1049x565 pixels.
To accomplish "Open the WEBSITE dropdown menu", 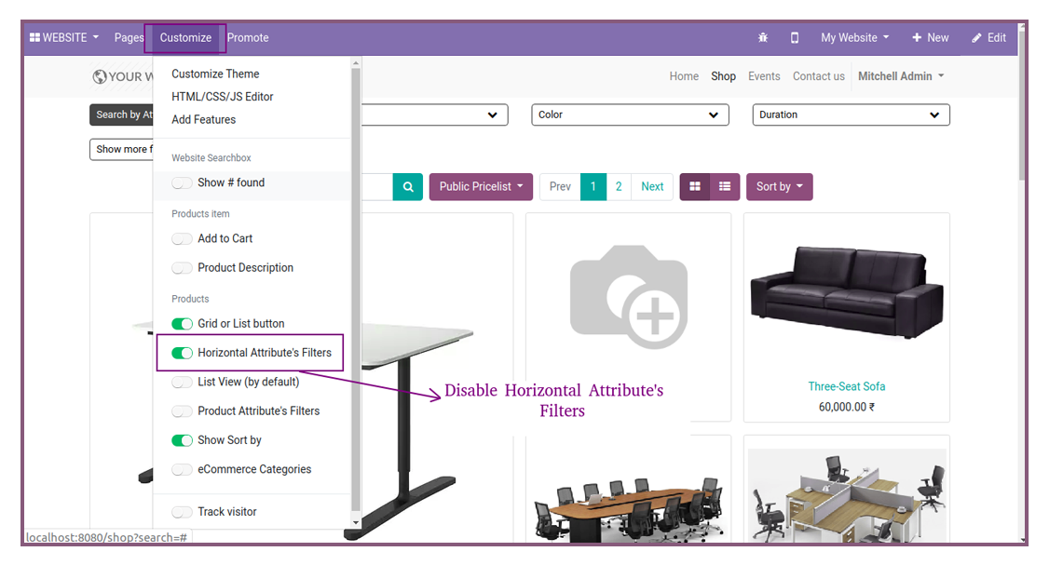I will click(x=64, y=37).
